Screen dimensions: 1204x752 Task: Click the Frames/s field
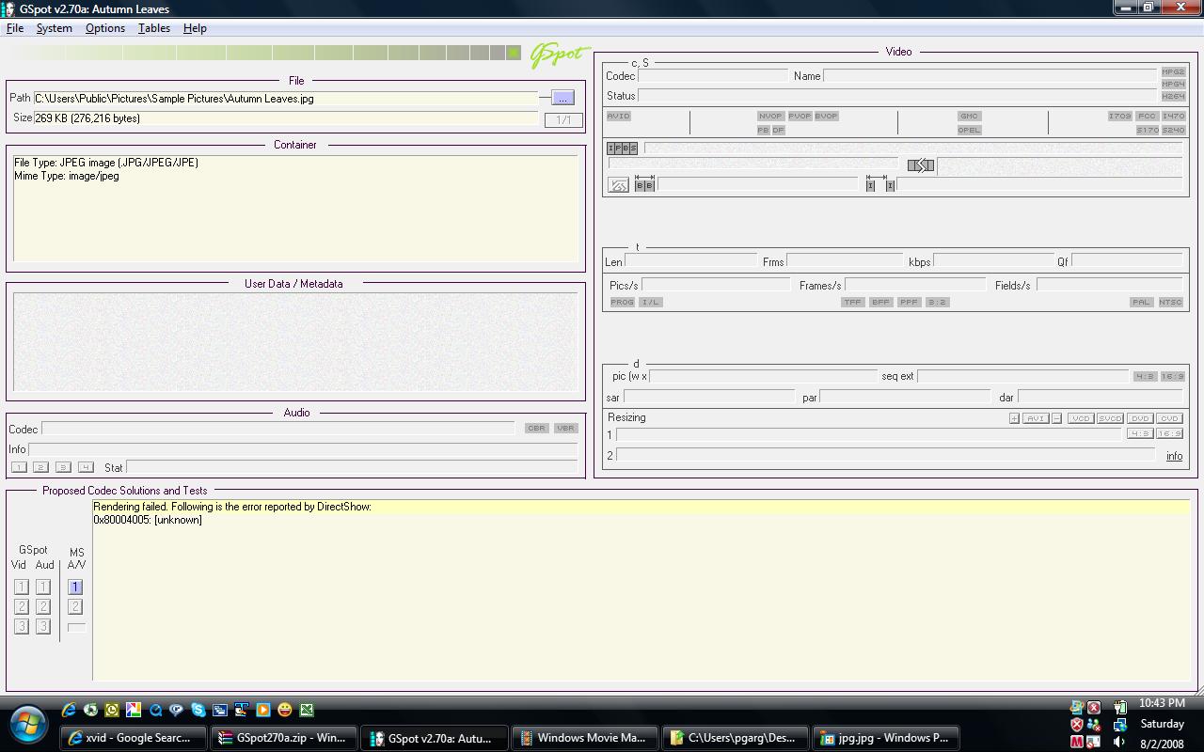(914, 284)
